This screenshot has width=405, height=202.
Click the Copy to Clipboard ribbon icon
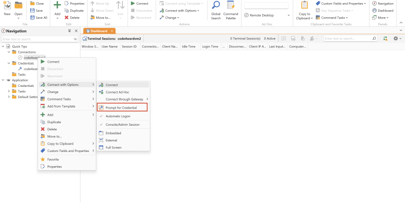[x=304, y=10]
